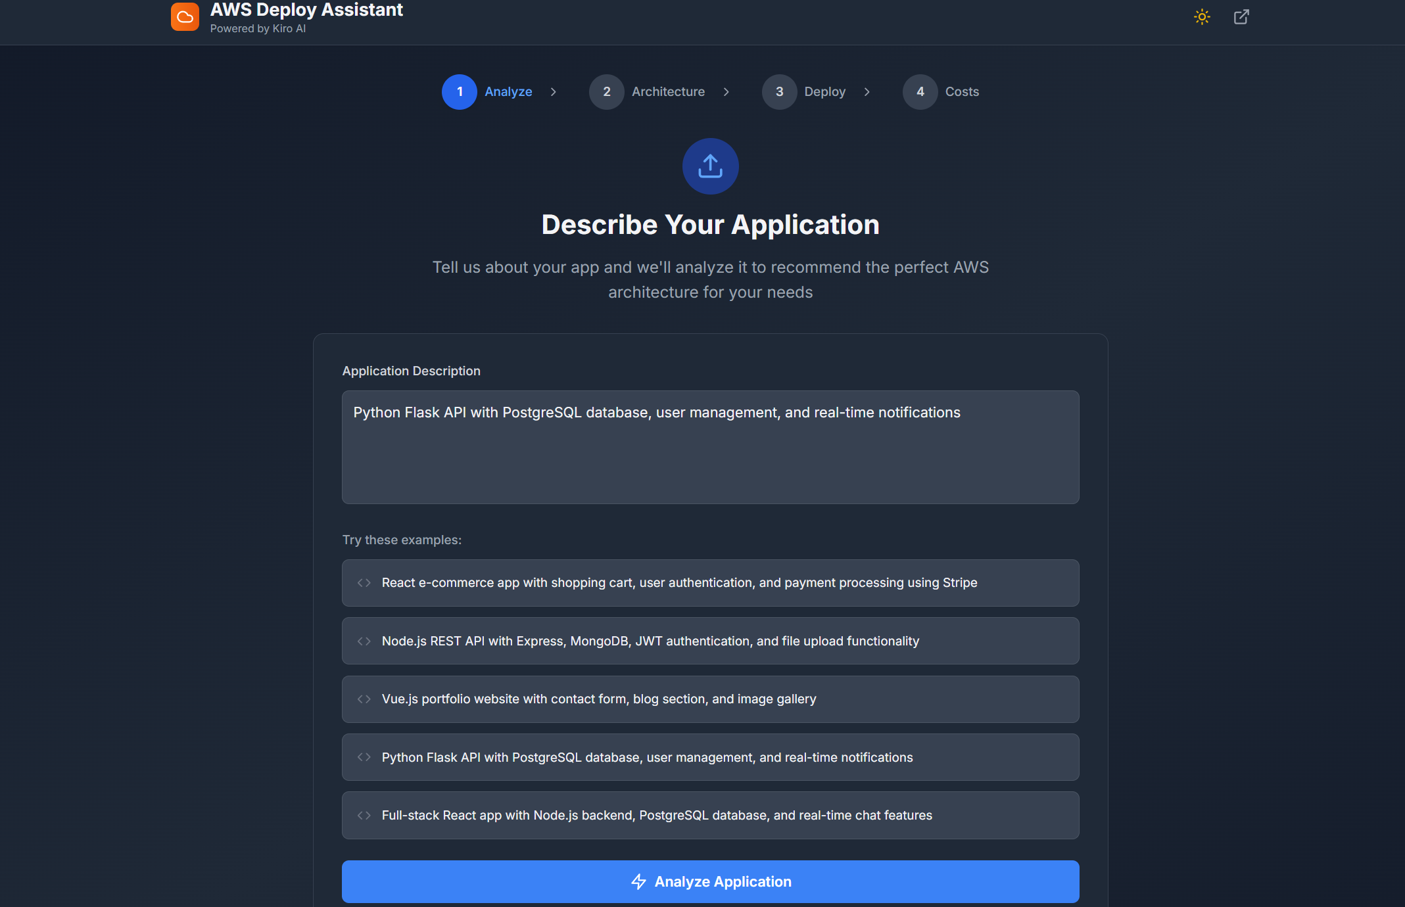Open step 2 Architecture

pyautogui.click(x=606, y=92)
